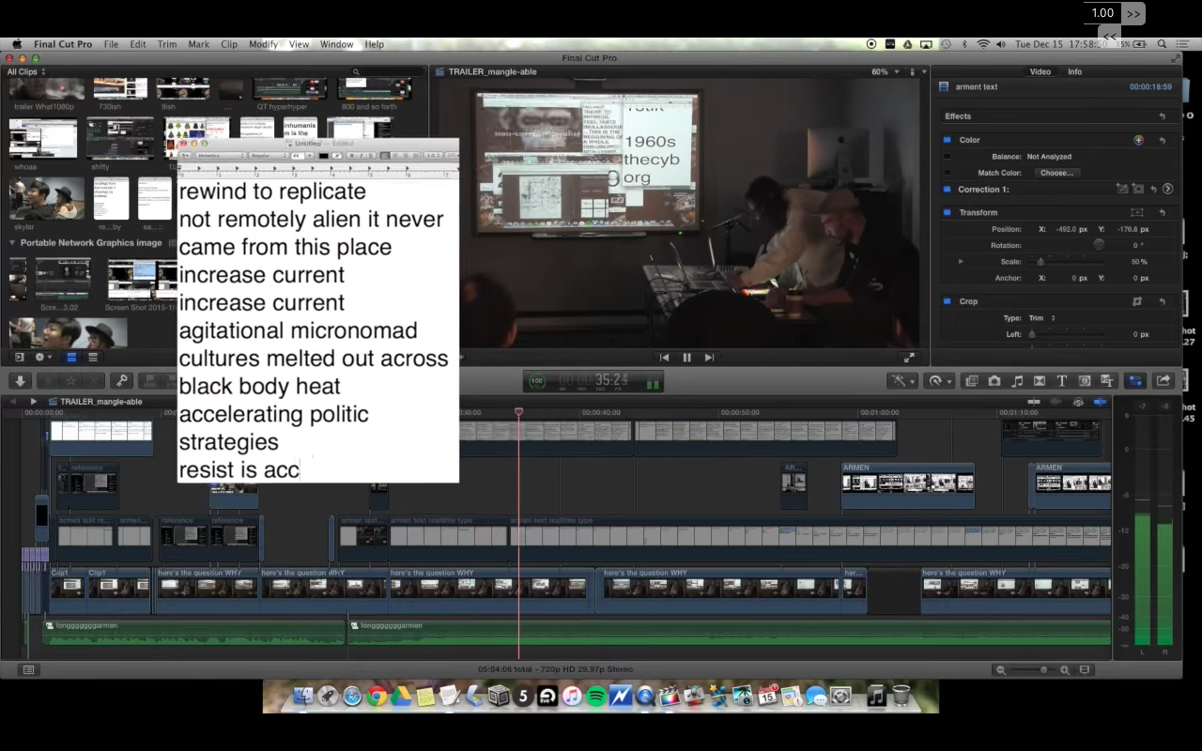Open the Photos browser camera icon
Image resolution: width=1202 pixels, height=751 pixels.
[x=994, y=381]
